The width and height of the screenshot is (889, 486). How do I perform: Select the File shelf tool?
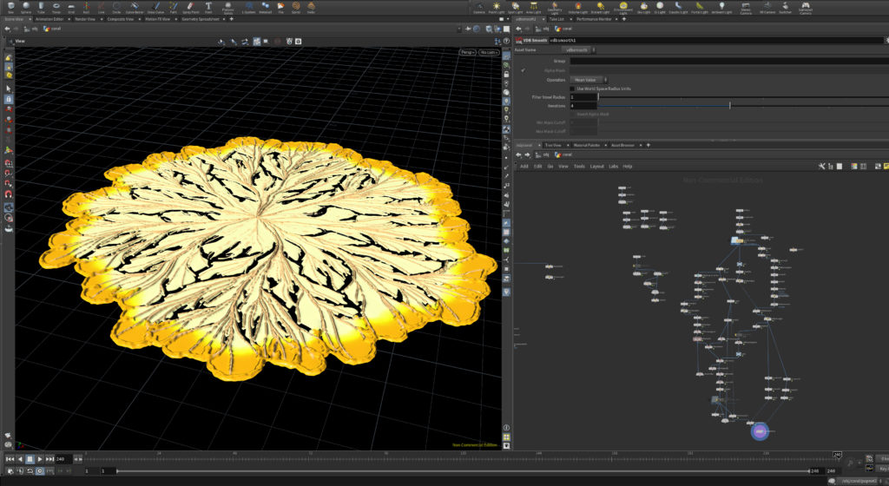click(x=280, y=7)
